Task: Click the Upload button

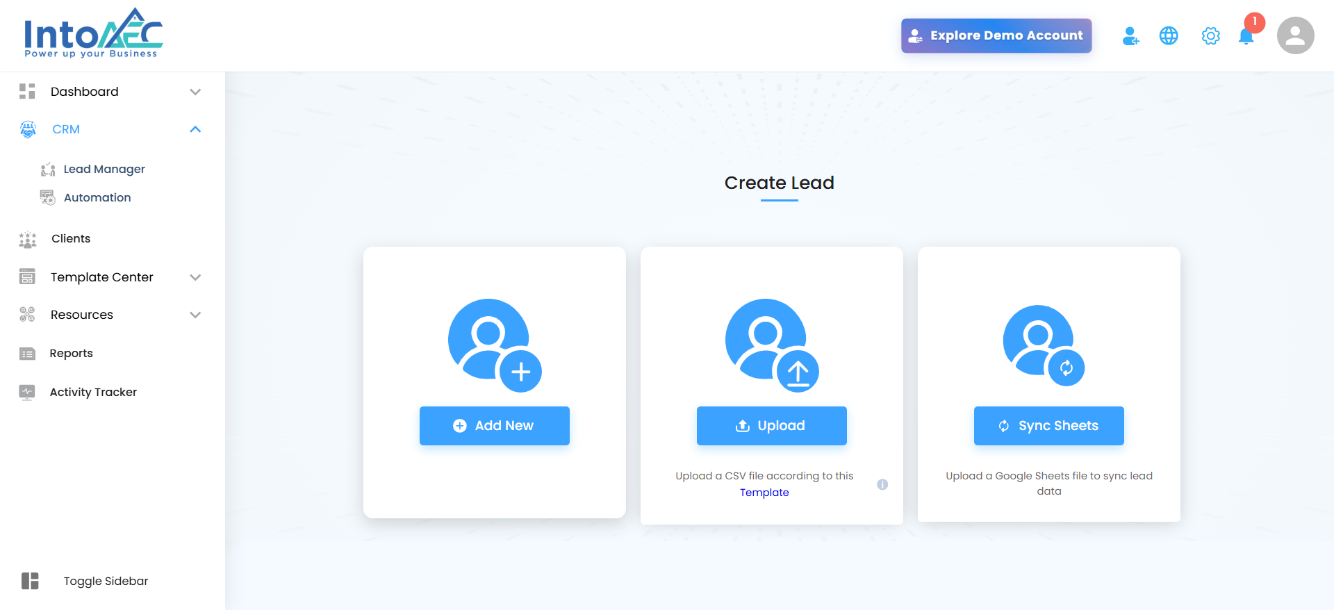Action: tap(772, 426)
